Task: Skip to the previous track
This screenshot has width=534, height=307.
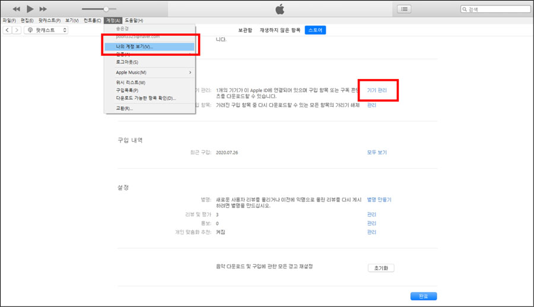Action: pyautogui.click(x=16, y=9)
